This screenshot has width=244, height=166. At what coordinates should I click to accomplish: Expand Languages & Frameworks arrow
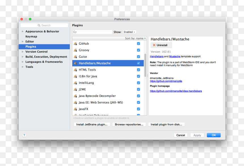[23, 62]
